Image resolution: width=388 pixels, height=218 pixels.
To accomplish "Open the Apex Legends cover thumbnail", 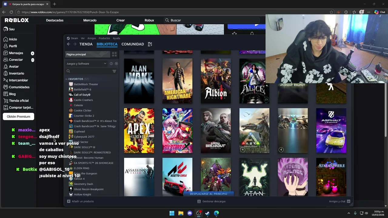I will click(139, 130).
